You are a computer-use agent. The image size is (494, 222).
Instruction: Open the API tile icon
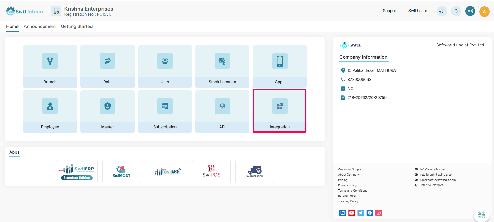click(222, 106)
